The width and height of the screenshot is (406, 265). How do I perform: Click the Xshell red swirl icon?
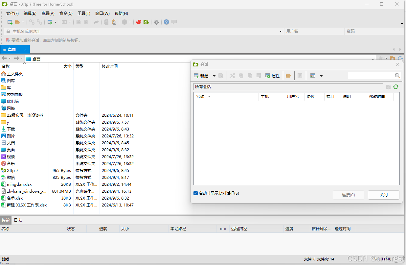pos(139,22)
